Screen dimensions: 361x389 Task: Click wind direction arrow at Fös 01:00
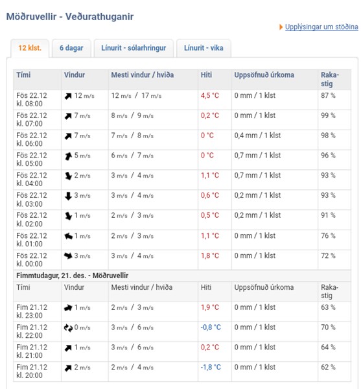[x=68, y=236]
